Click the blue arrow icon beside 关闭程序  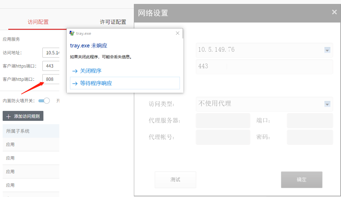pyautogui.click(x=75, y=71)
